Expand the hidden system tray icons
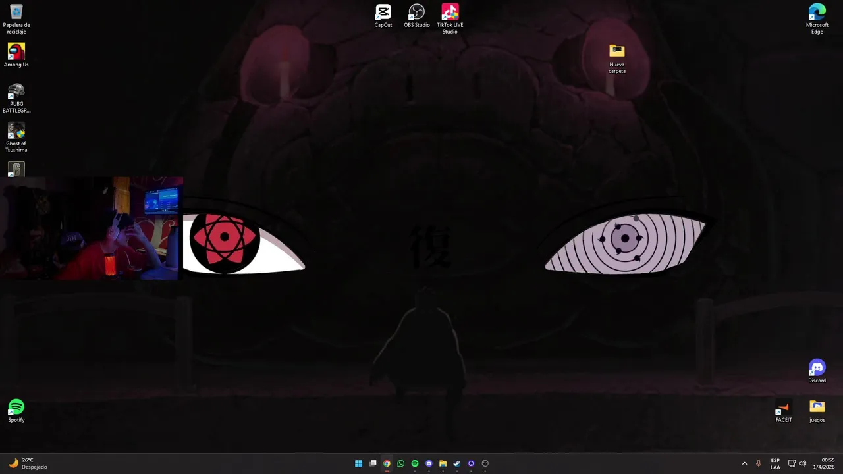The image size is (843, 474). 744,463
